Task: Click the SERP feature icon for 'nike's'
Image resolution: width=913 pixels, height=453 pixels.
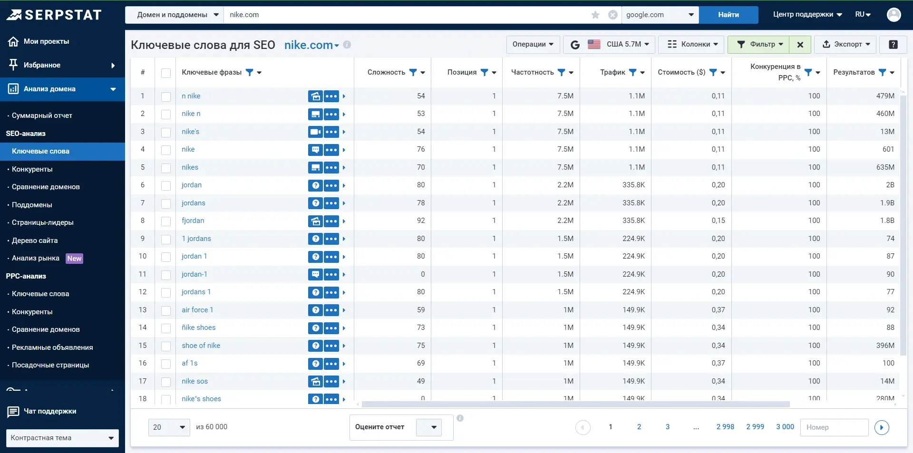Action: pyautogui.click(x=315, y=132)
